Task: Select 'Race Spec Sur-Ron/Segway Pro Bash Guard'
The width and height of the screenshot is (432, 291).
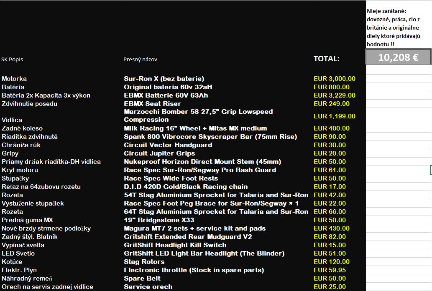Action: tap(200, 170)
